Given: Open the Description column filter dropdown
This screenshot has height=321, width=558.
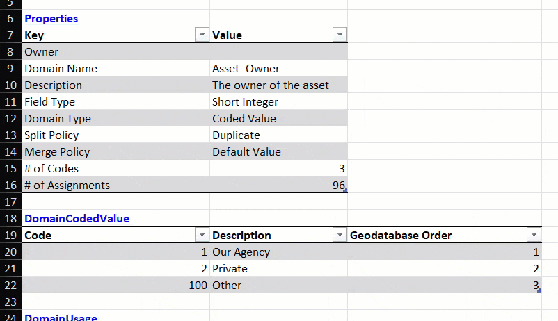Looking at the screenshot, I should (340, 235).
